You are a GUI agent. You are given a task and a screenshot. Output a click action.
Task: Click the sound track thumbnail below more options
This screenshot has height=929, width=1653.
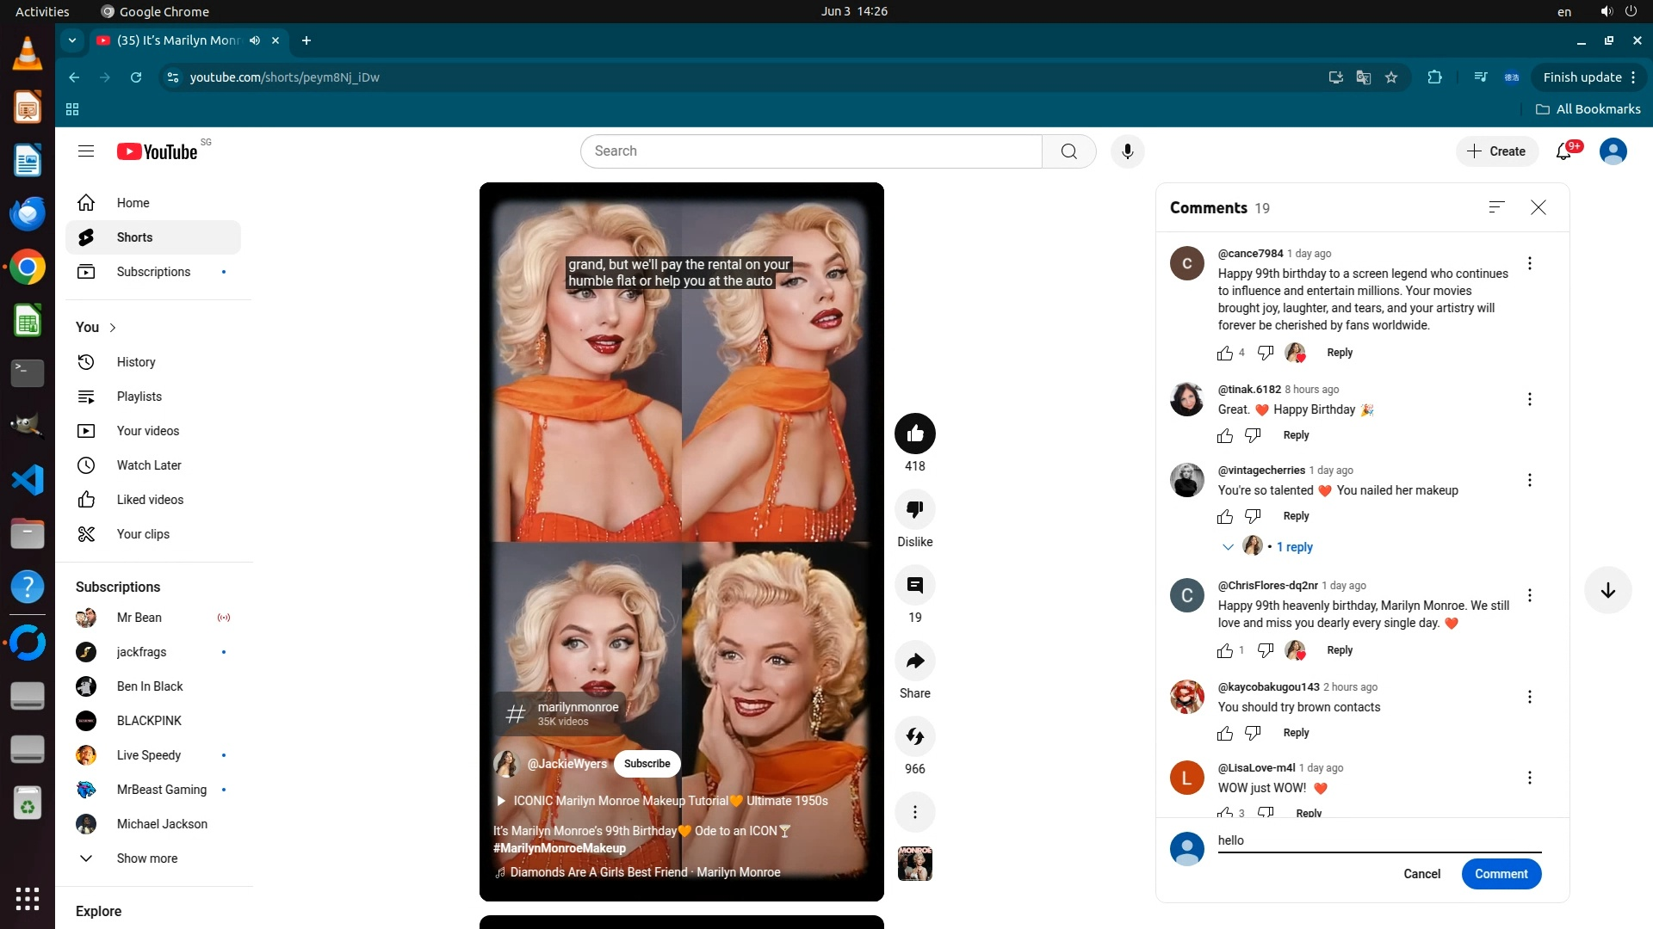(x=914, y=864)
